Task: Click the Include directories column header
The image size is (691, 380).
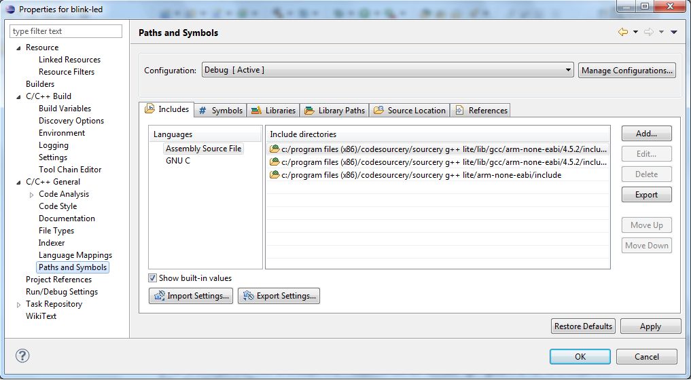Action: [x=438, y=134]
